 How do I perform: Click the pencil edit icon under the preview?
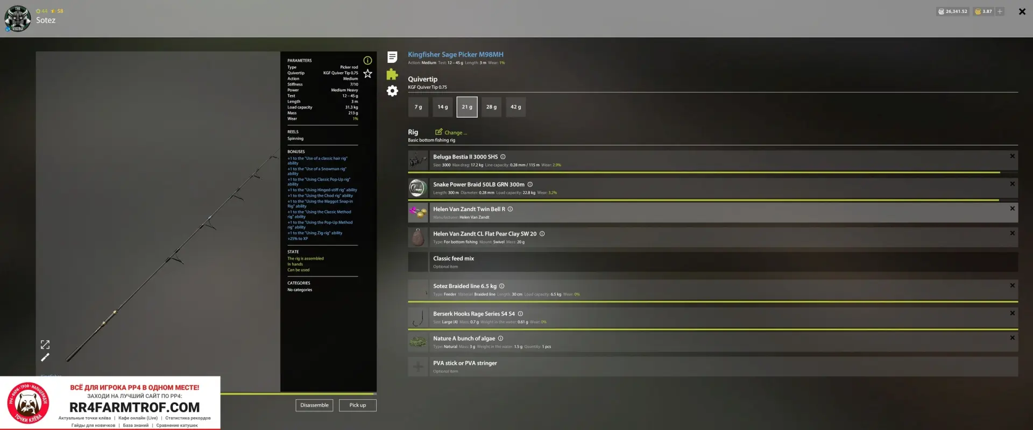tap(45, 357)
